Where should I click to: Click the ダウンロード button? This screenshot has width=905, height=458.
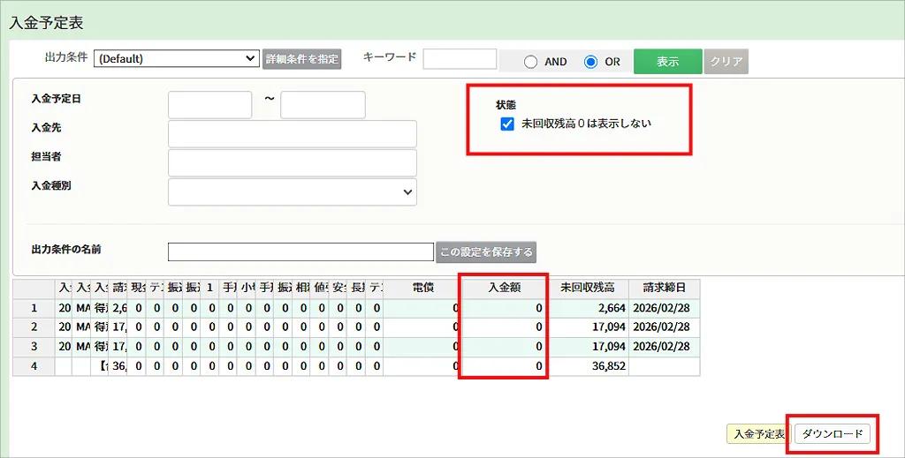833,434
